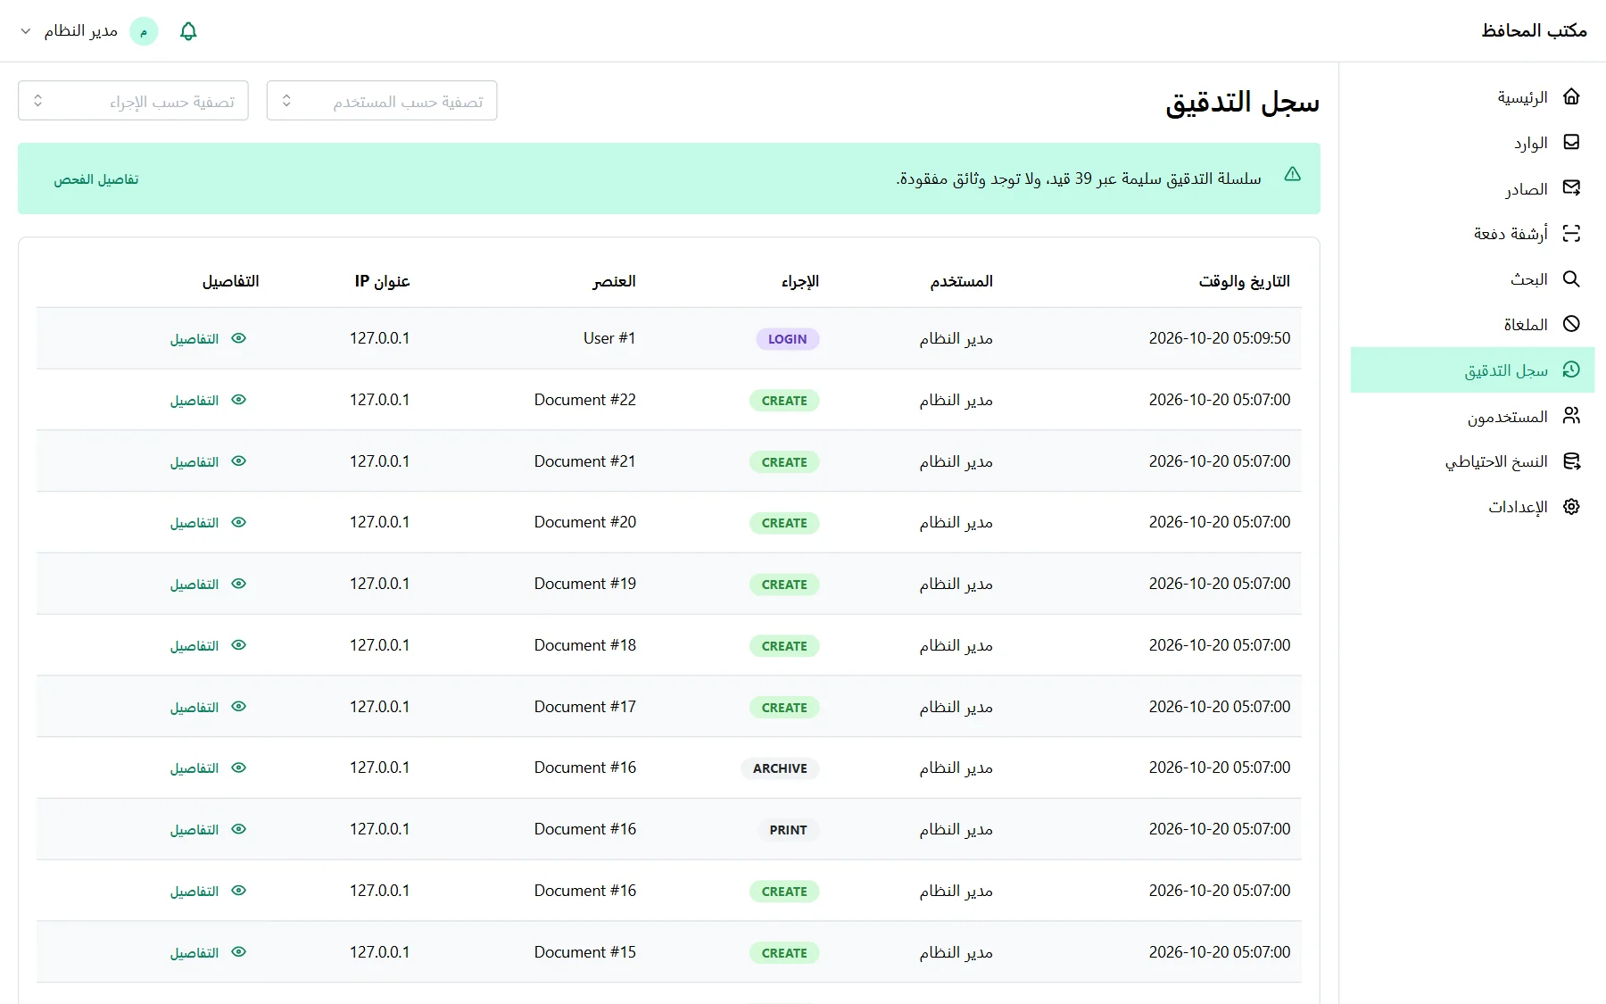Open المستخدمون sidebar item

(x=1472, y=416)
